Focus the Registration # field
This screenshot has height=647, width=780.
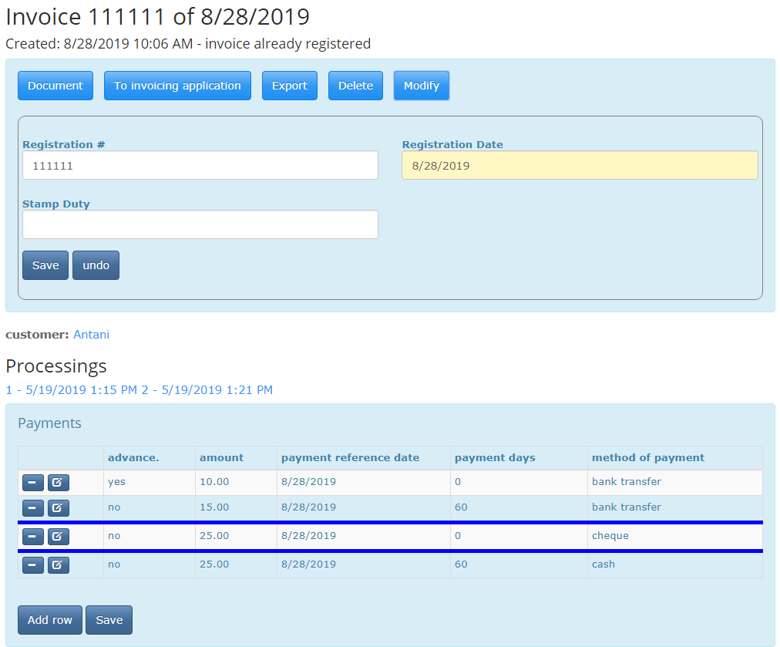(x=200, y=165)
